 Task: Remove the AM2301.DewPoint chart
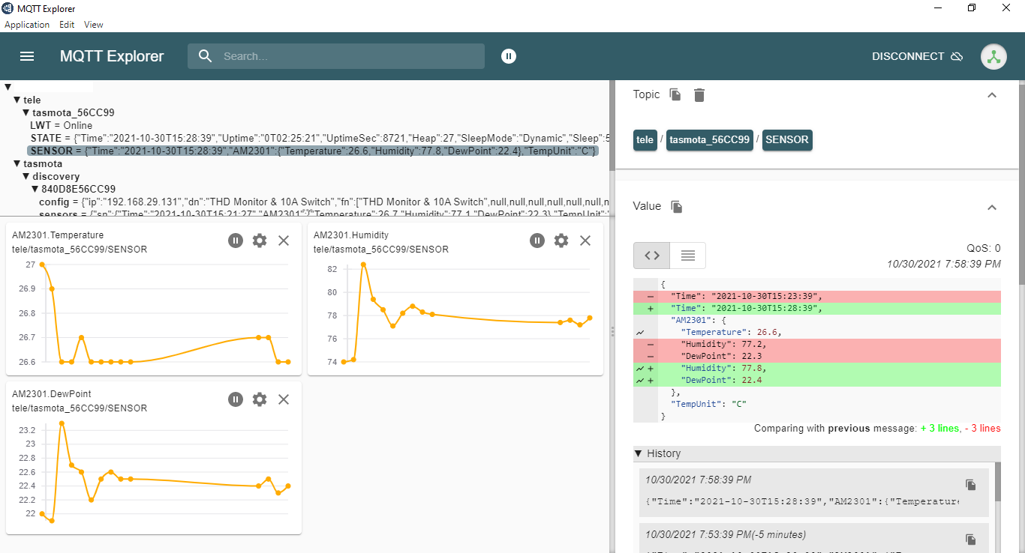tap(284, 399)
